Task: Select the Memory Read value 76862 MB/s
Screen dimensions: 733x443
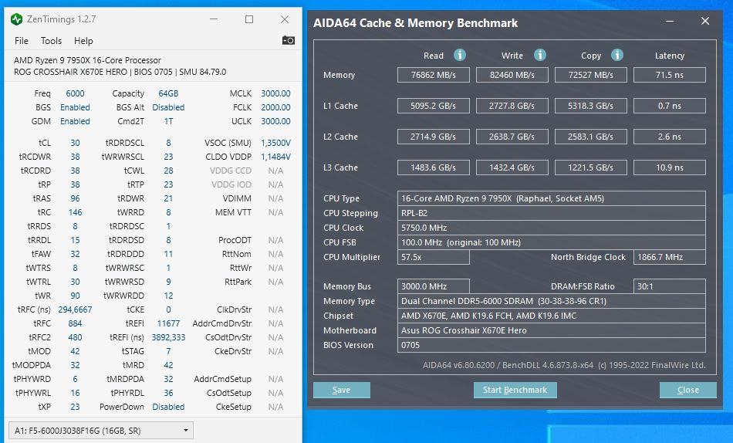Action: click(434, 75)
